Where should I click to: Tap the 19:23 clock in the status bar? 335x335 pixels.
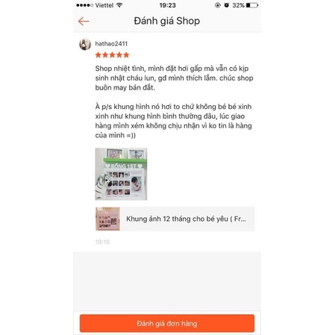pyautogui.click(x=167, y=5)
